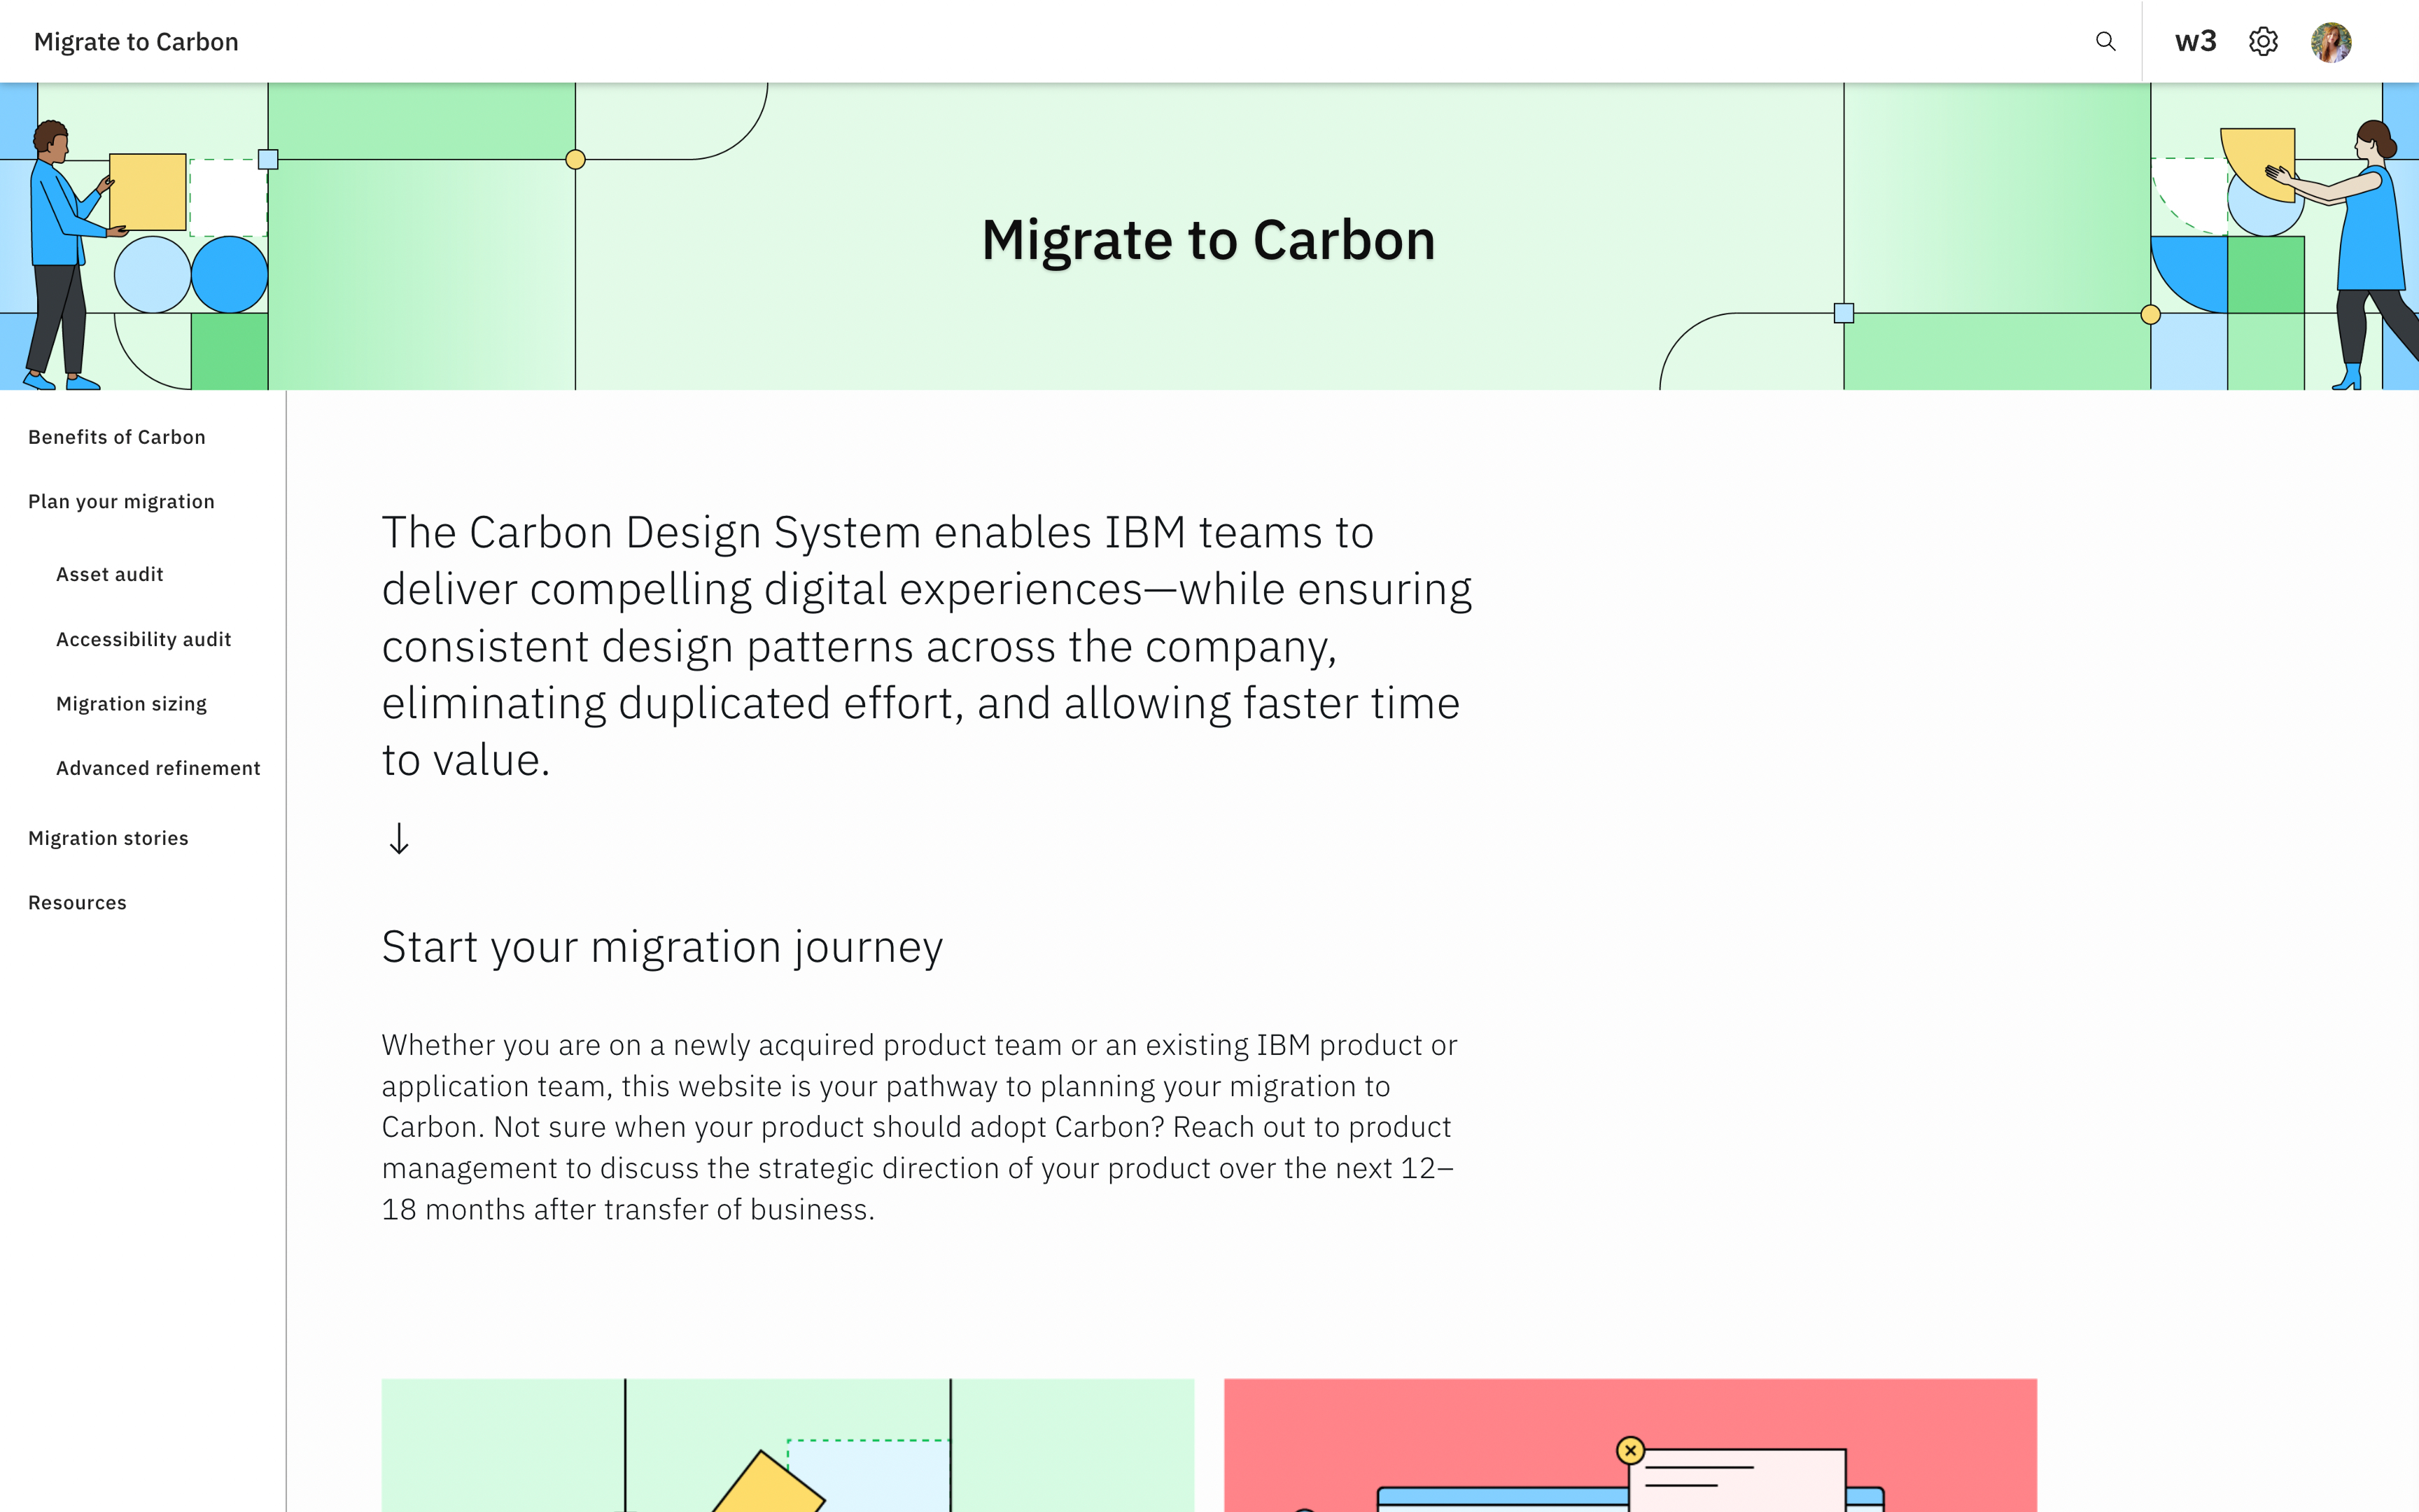Go to Asset audit page

[x=110, y=574]
